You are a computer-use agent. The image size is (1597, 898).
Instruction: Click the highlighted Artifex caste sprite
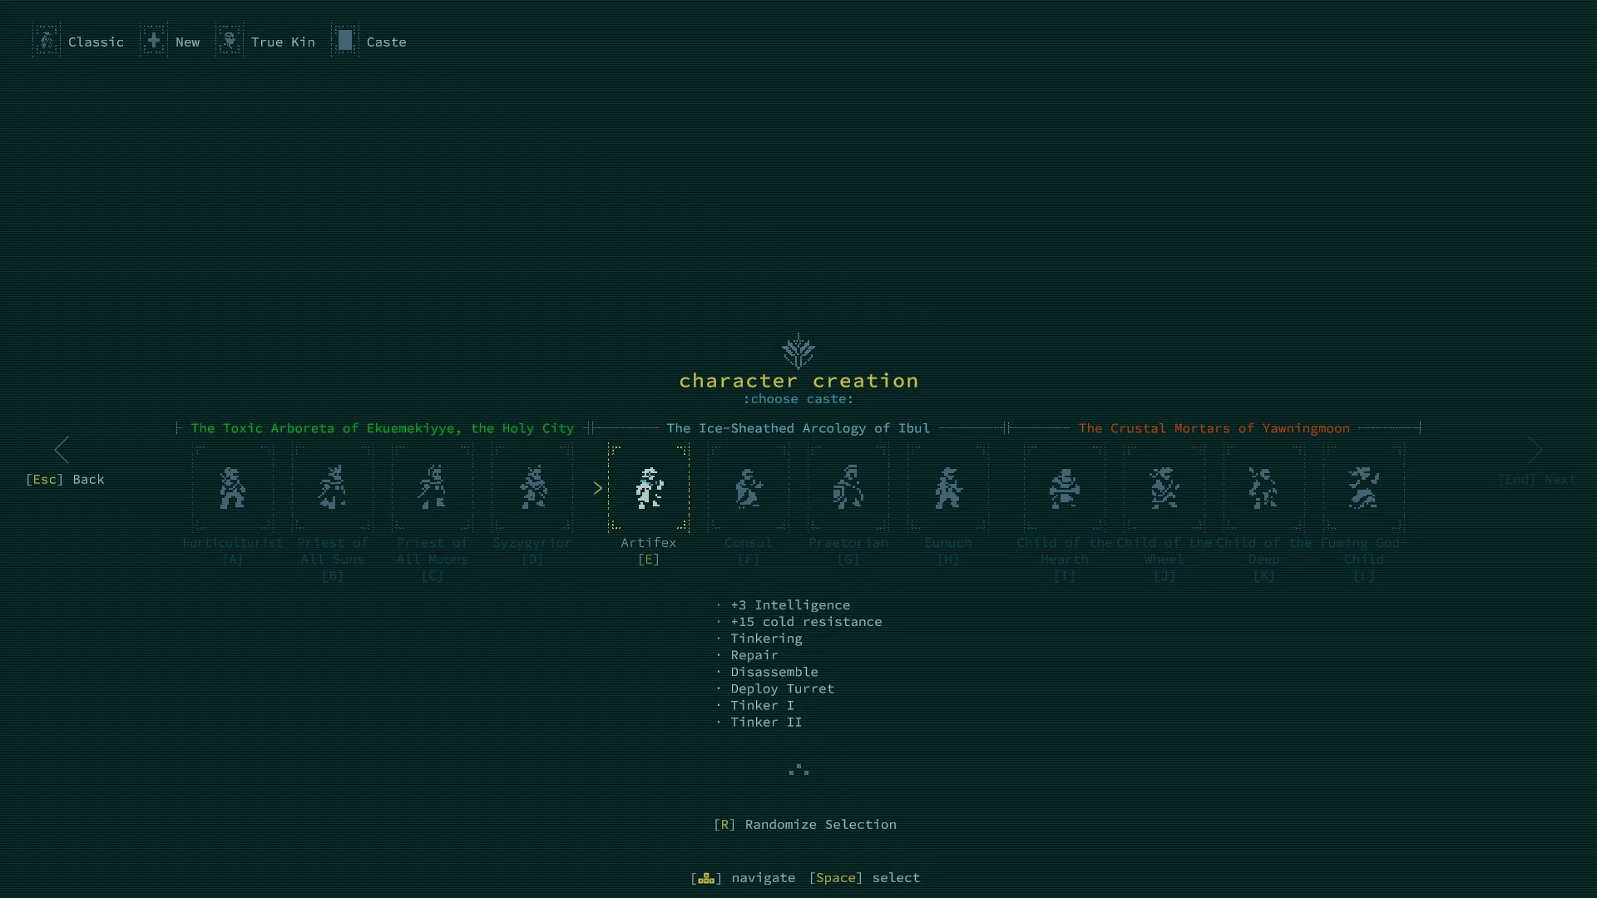coord(649,488)
